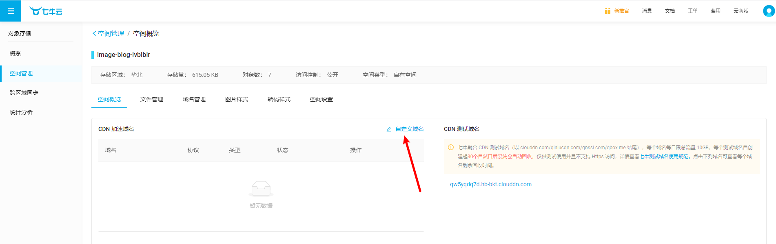Click the Qiniu Cloud logo

46,11
